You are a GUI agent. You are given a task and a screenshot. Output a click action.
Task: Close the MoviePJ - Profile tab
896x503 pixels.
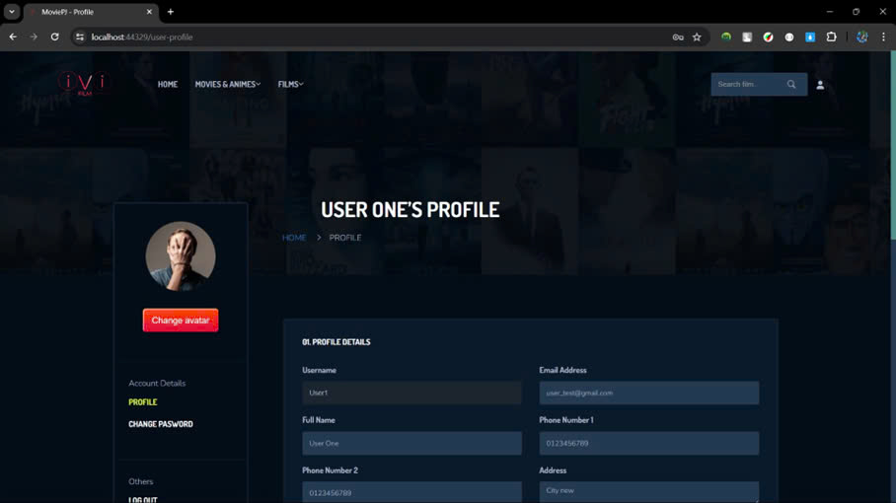[149, 12]
